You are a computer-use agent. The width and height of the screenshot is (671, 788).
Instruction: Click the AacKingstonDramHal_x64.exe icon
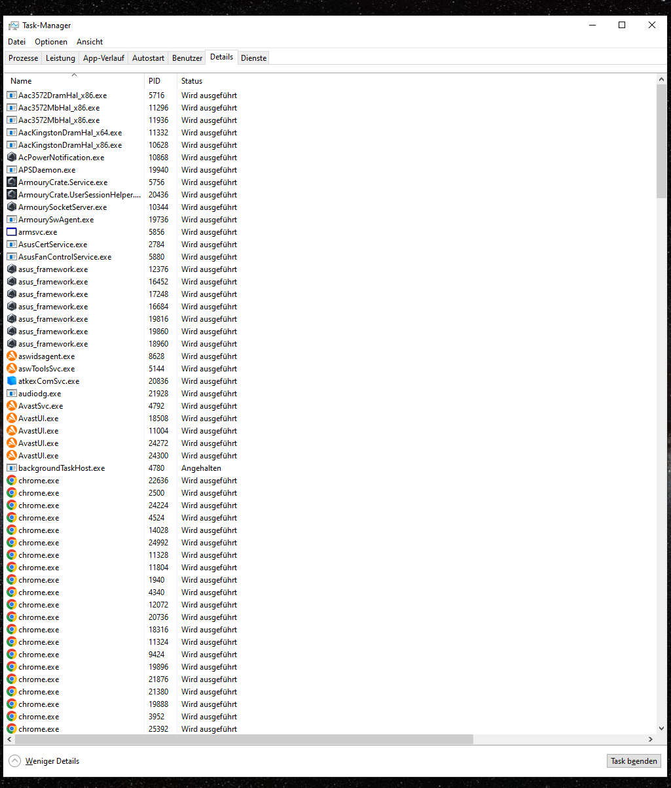(12, 133)
